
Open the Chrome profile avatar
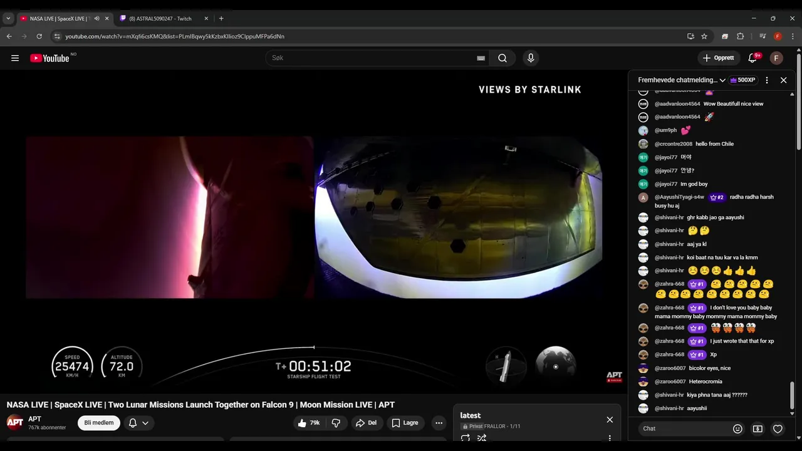point(778,36)
